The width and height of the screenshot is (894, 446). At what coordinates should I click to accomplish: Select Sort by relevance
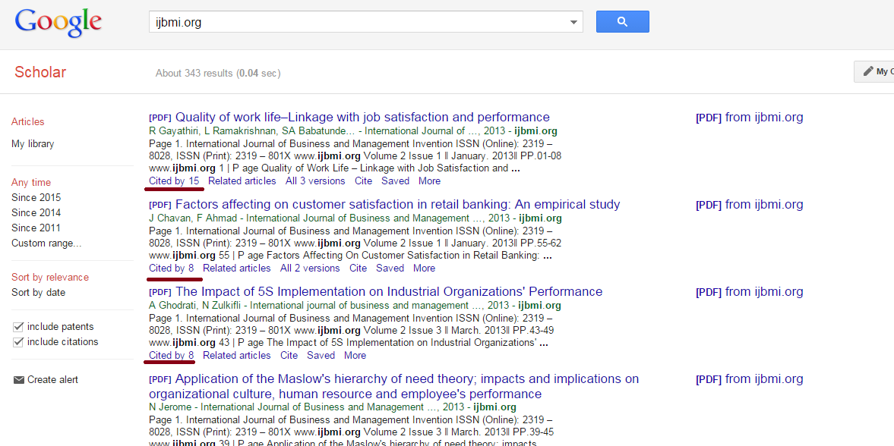[x=50, y=278]
